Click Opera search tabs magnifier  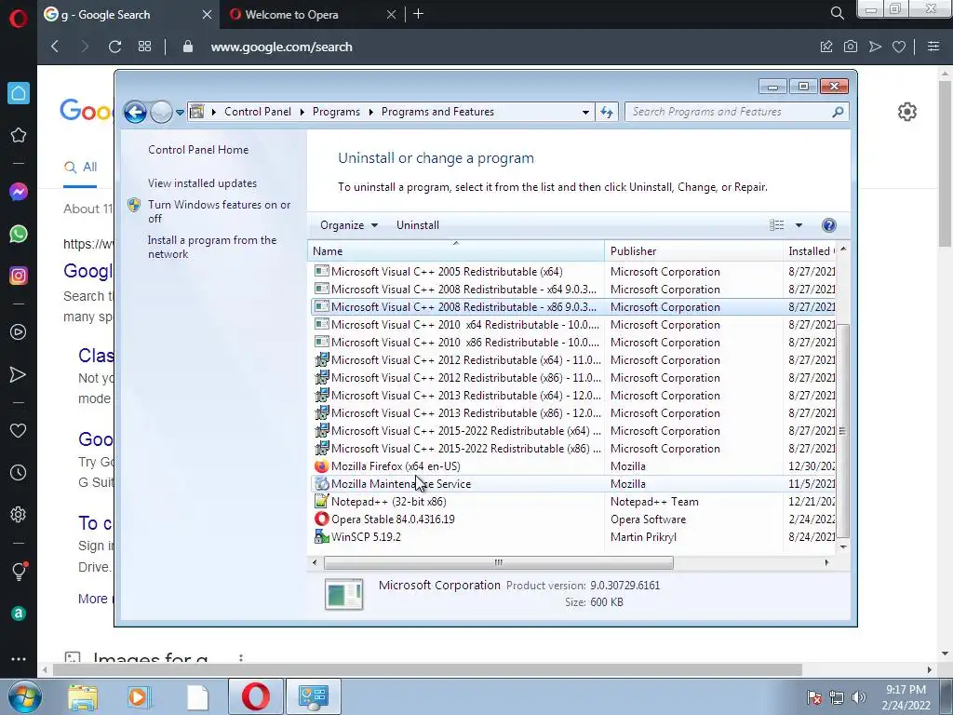tap(837, 13)
